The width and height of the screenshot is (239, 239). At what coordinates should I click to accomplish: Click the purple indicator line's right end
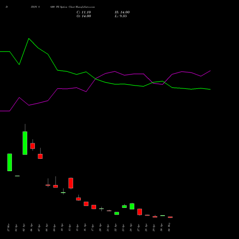tap(210, 71)
